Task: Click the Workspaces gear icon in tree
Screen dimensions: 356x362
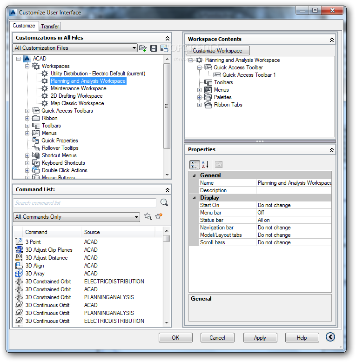Action: pyautogui.click(x=36, y=66)
